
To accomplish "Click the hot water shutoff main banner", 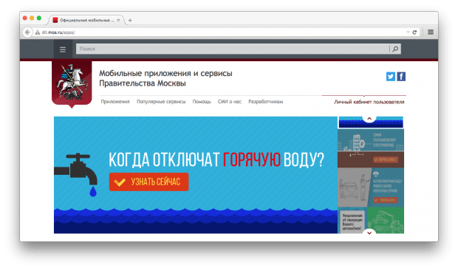I will click(196, 175).
